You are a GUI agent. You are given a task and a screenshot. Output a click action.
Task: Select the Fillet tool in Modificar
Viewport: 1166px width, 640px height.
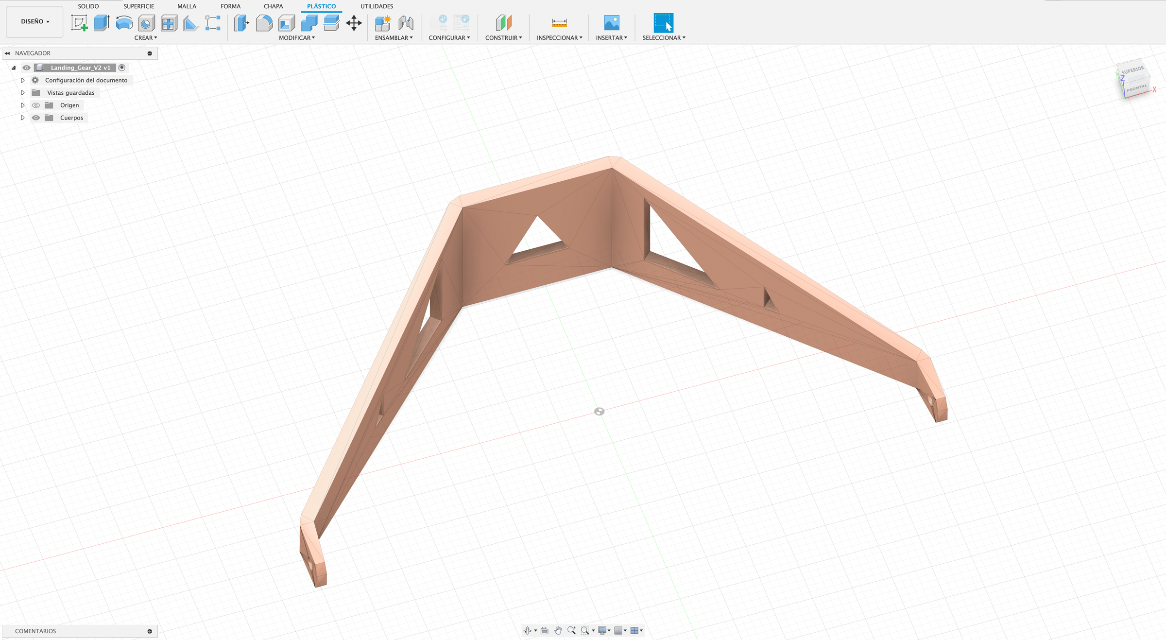coord(264,23)
